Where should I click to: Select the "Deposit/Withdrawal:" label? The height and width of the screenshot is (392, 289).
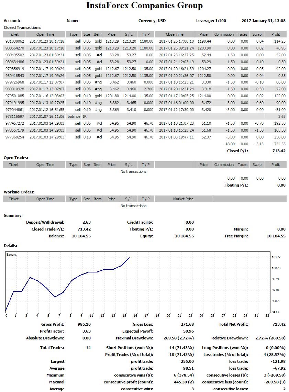(45, 222)
